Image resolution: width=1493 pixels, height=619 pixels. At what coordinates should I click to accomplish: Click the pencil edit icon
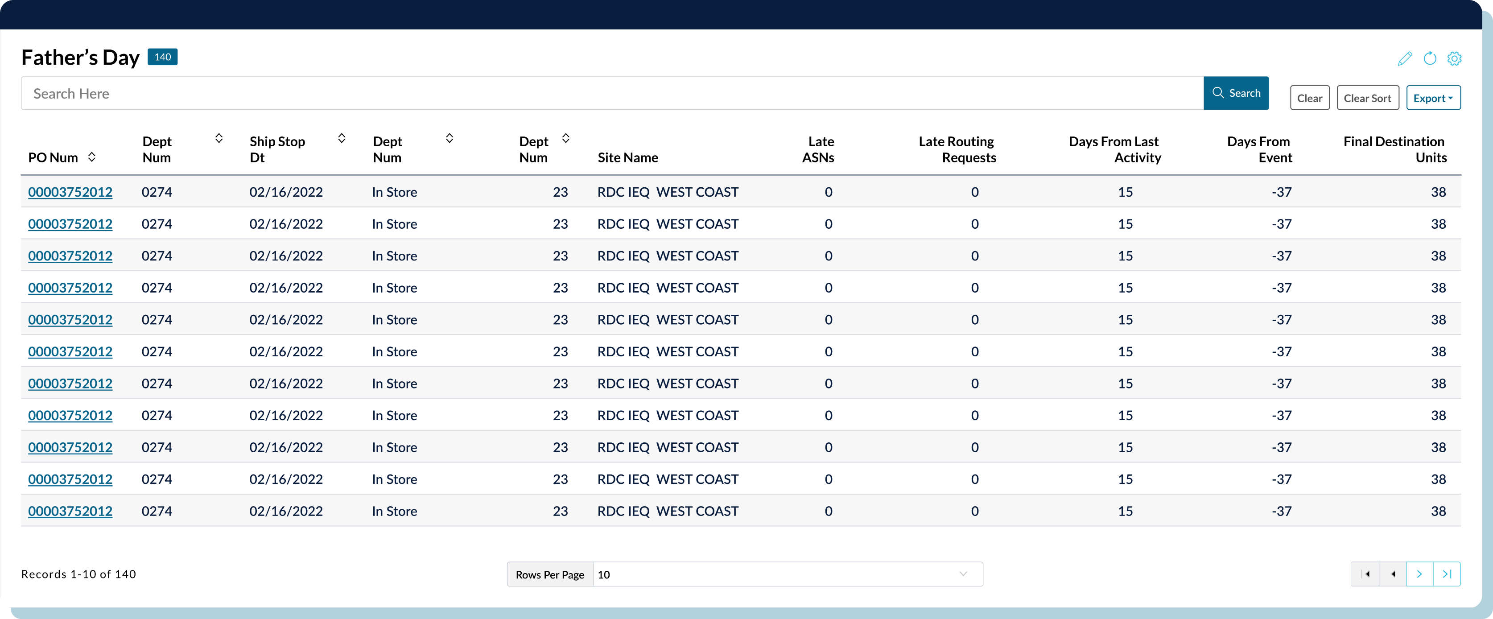pos(1404,58)
